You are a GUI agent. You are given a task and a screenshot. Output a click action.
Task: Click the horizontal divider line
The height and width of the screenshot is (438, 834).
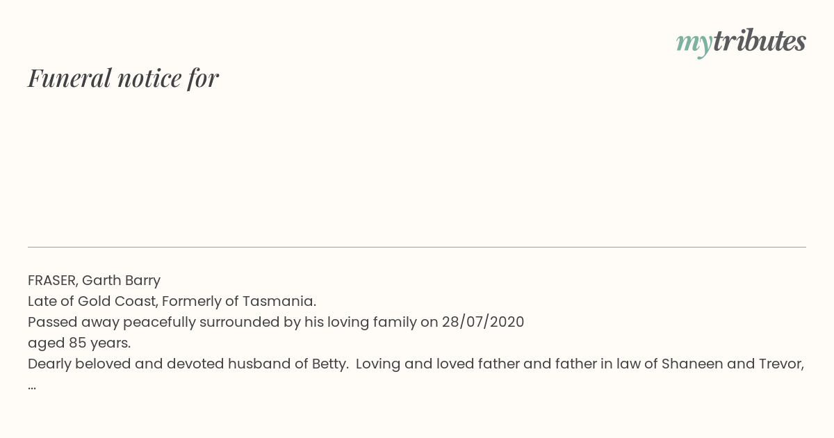pyautogui.click(x=417, y=247)
